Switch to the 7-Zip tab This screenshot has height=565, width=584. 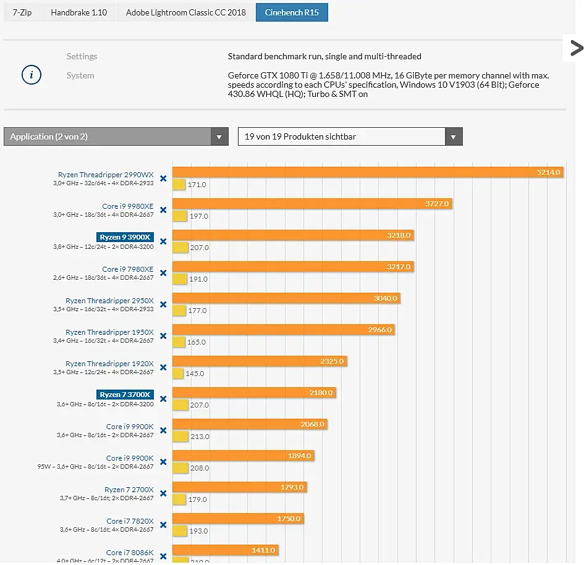tap(22, 12)
